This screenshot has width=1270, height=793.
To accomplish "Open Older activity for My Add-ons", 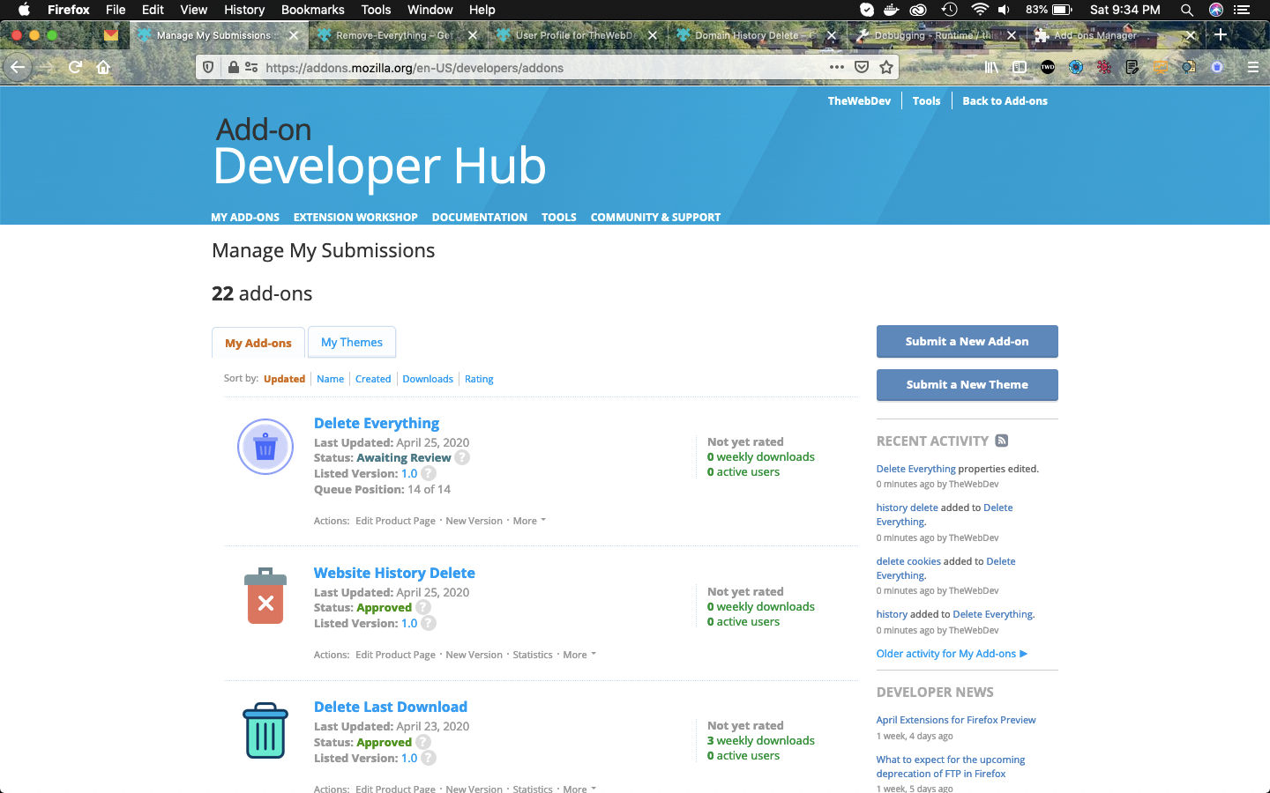I will [952, 654].
